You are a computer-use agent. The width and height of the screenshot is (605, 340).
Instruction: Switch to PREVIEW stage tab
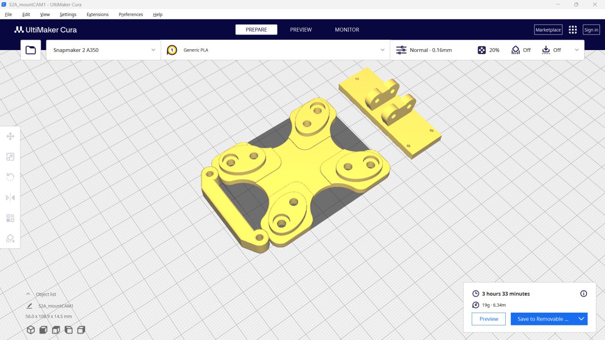(301, 30)
